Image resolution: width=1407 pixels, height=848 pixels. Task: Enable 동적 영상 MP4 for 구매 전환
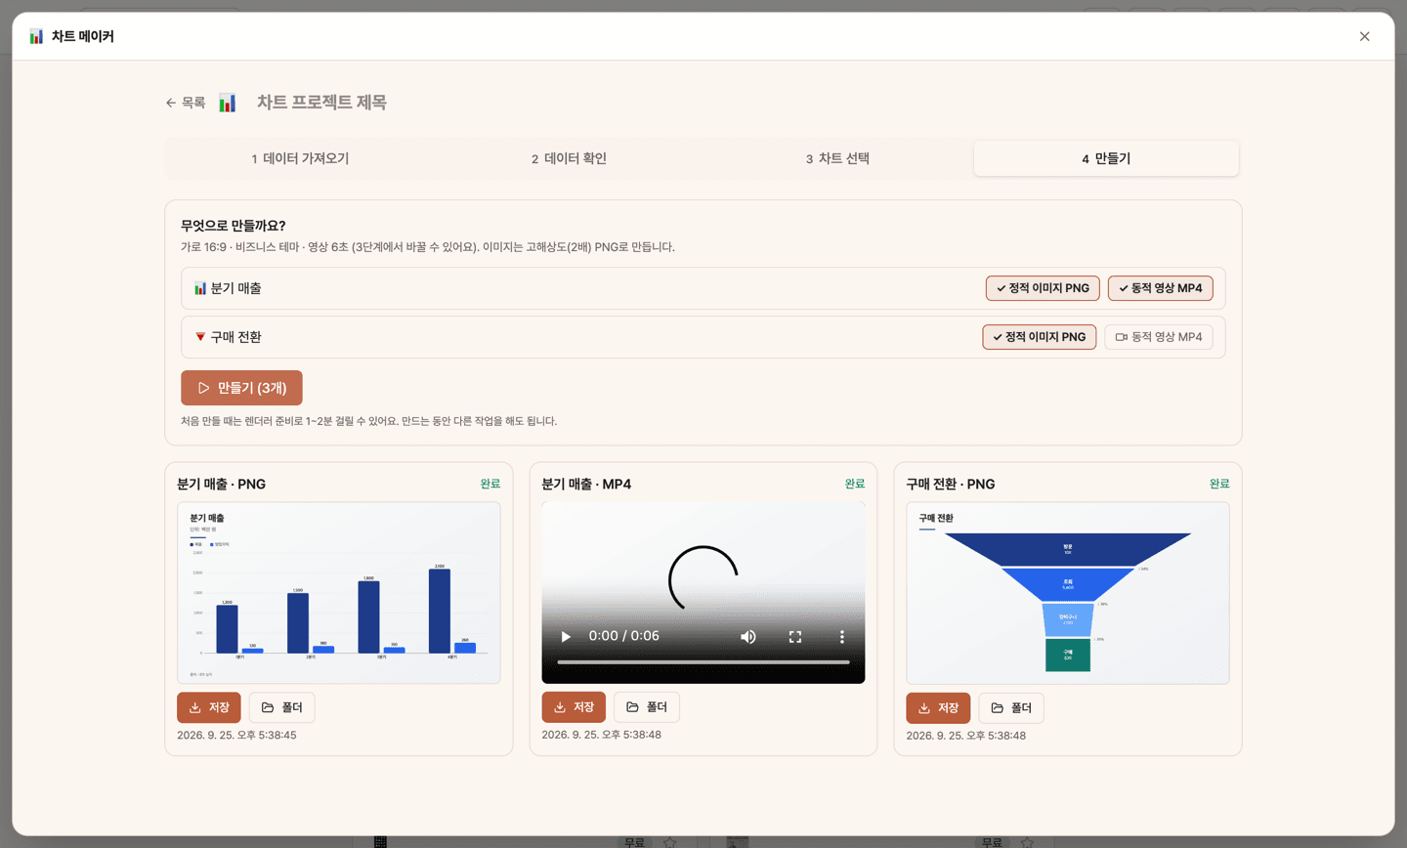point(1159,337)
